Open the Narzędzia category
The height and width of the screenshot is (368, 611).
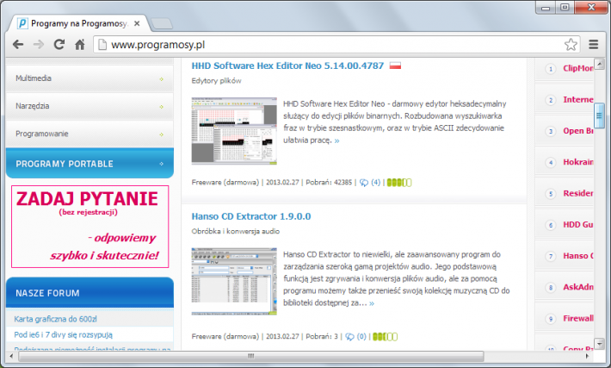(89, 106)
